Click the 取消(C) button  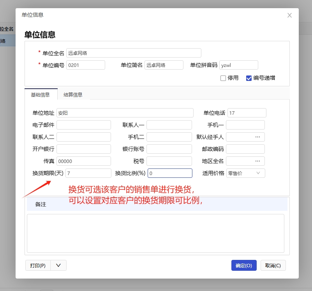click(x=273, y=265)
